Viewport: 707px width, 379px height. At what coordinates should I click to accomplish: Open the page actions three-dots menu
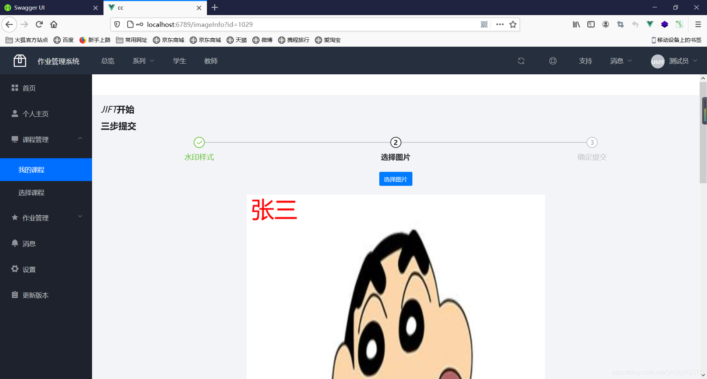click(x=500, y=24)
